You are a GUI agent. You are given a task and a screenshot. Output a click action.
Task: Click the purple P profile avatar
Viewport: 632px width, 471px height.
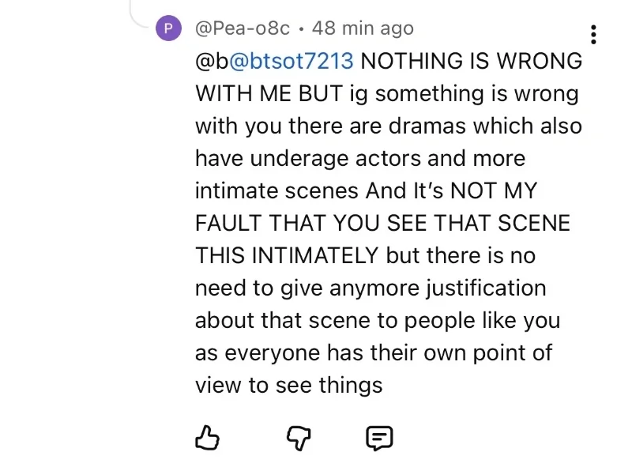click(x=167, y=28)
